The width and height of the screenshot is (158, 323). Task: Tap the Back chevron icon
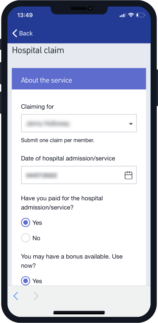click(15, 33)
